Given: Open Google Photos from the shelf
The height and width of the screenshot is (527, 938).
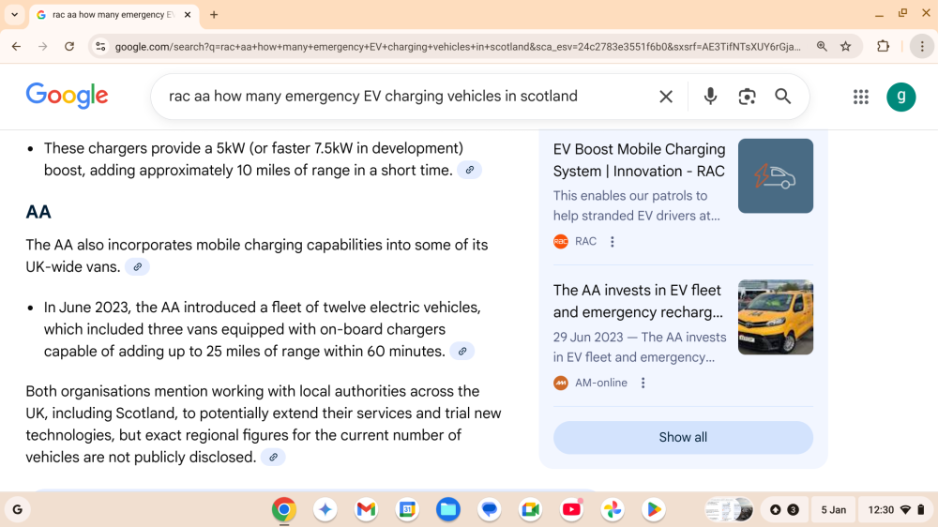Looking at the screenshot, I should (613, 510).
